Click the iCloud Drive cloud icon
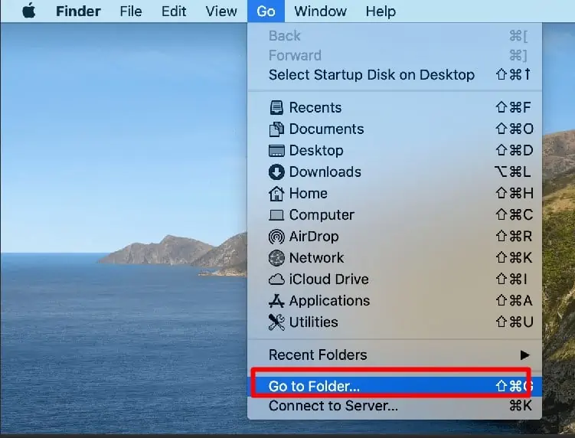 276,279
